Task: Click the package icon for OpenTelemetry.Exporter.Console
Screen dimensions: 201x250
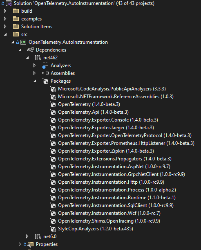Action: (53, 120)
